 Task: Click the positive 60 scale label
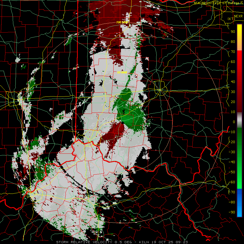tap(233, 62)
